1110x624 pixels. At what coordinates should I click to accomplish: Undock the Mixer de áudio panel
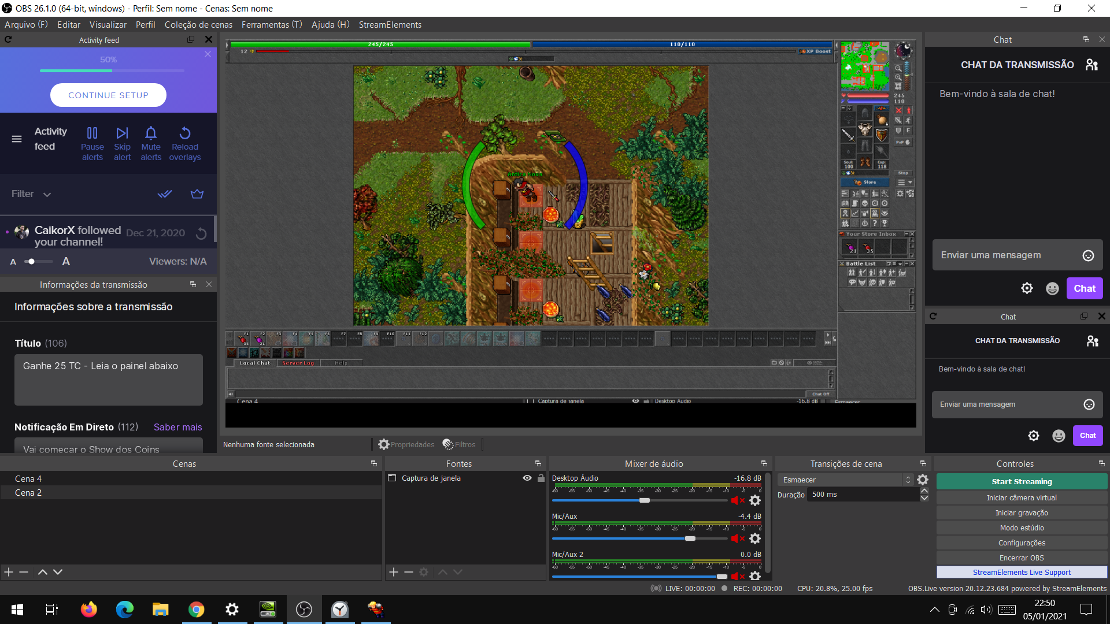(x=764, y=463)
